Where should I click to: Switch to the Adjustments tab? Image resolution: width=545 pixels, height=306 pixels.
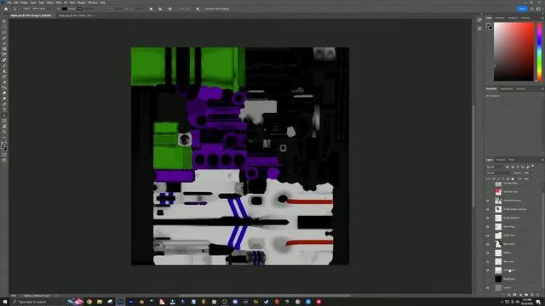pos(507,88)
